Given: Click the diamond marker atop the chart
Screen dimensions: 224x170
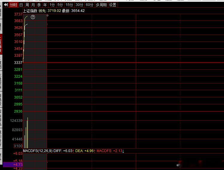Looking at the screenshot, I should [48, 16].
